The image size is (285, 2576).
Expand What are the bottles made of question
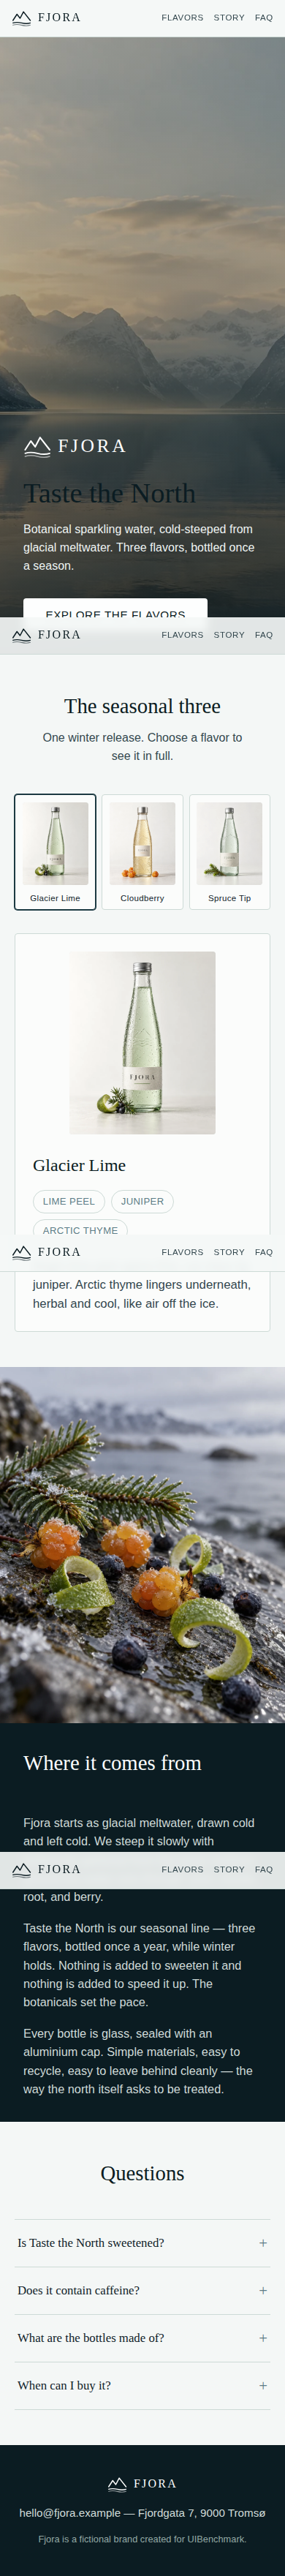tap(142, 2338)
